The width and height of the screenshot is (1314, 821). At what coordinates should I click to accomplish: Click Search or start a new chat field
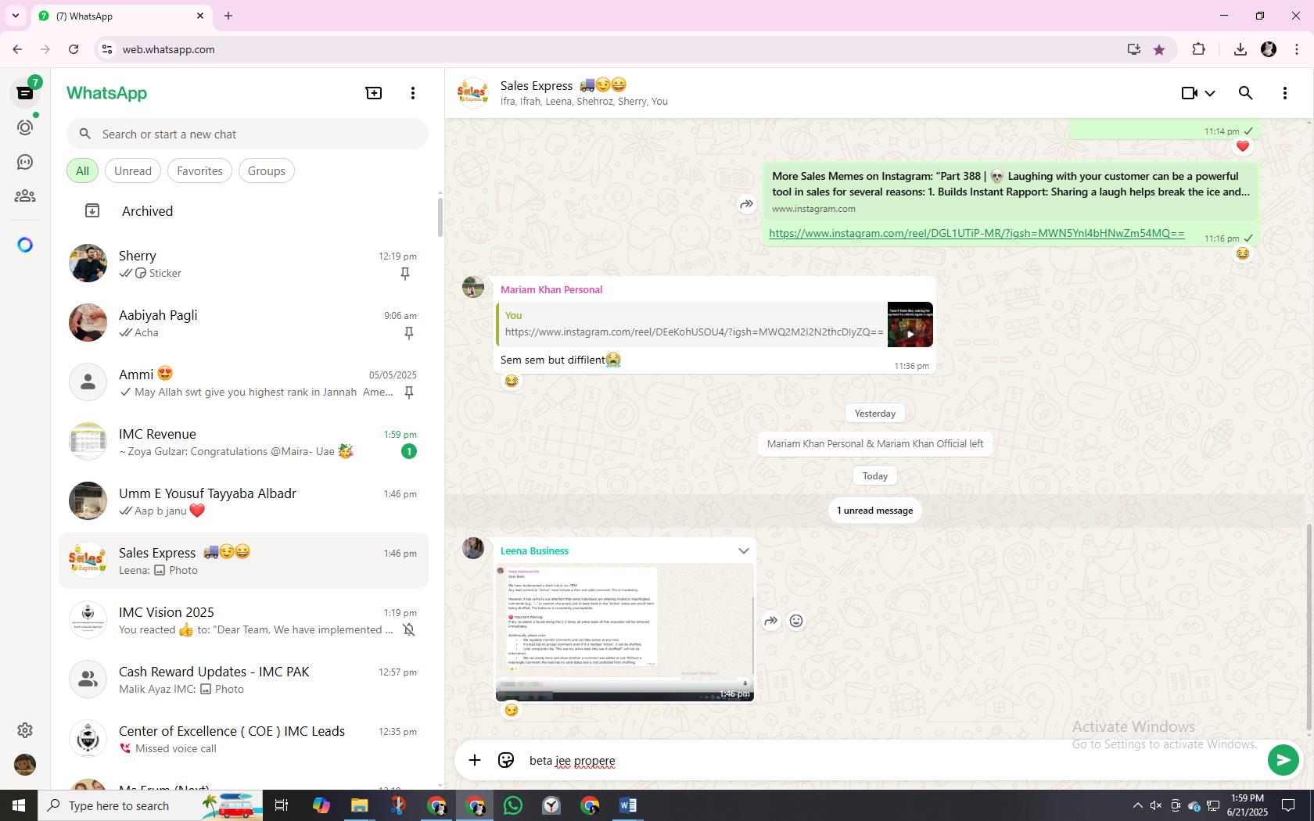point(247,134)
